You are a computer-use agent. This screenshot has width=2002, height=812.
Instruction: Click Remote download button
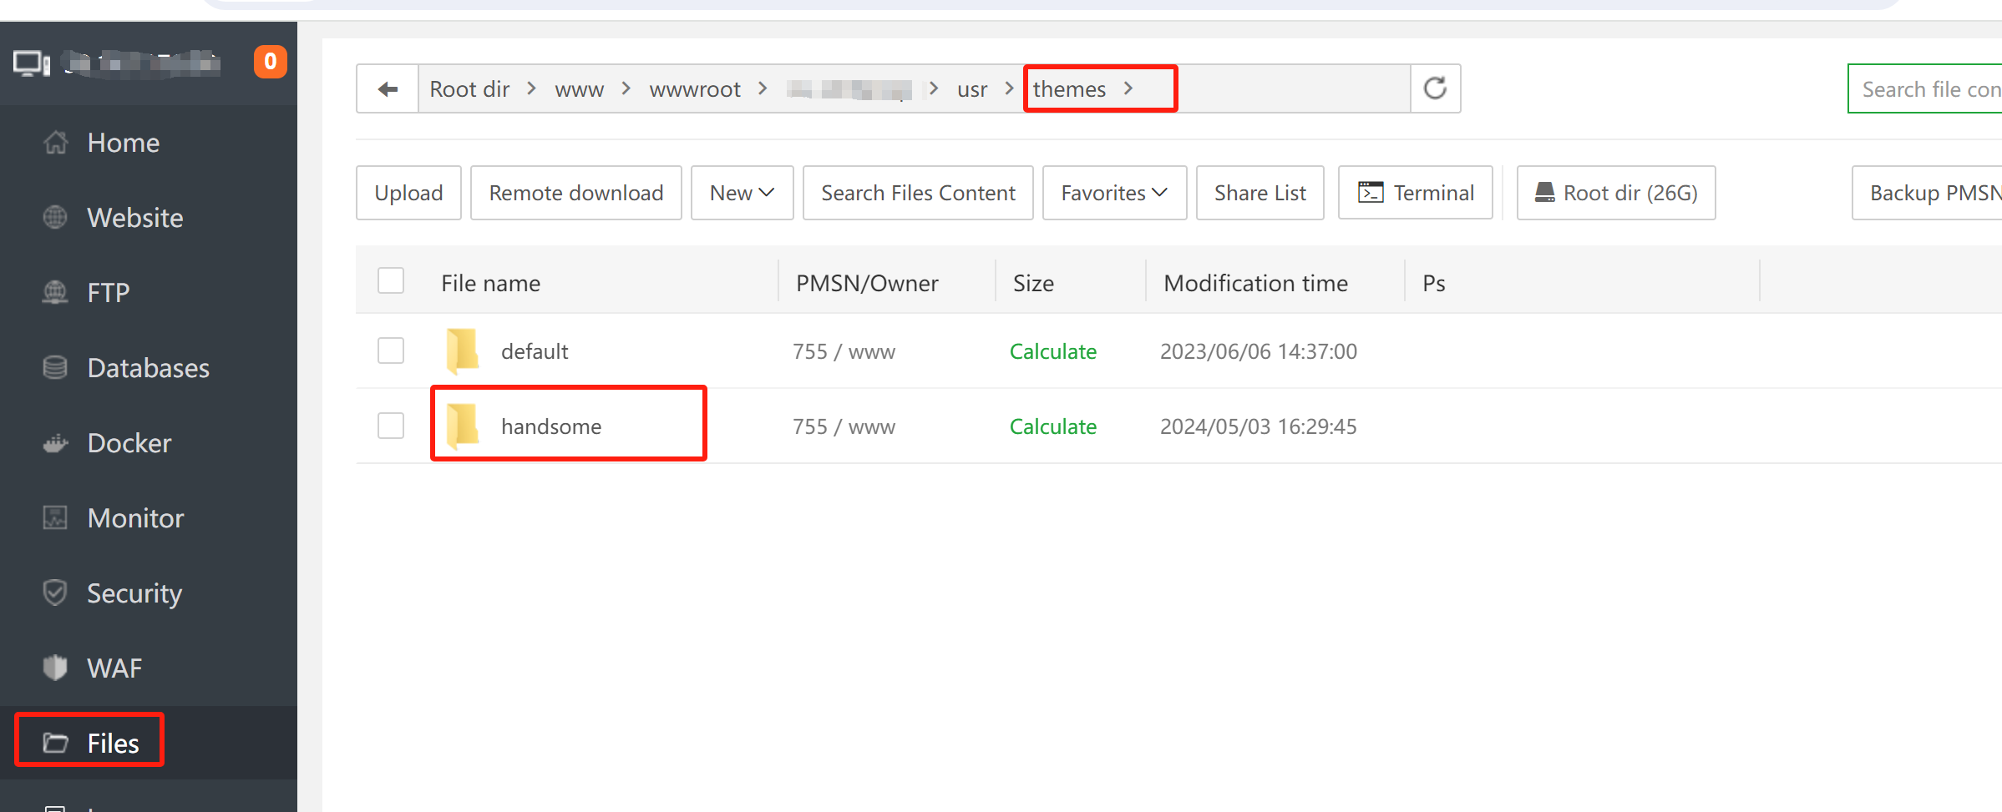coord(576,193)
